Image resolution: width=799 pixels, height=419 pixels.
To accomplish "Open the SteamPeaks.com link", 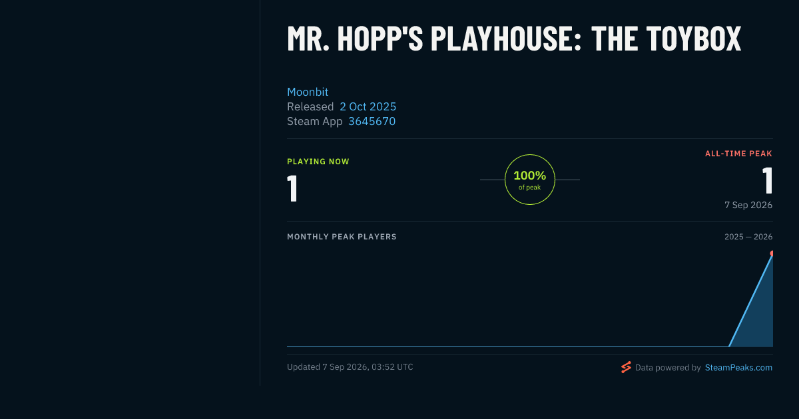I will (x=738, y=367).
